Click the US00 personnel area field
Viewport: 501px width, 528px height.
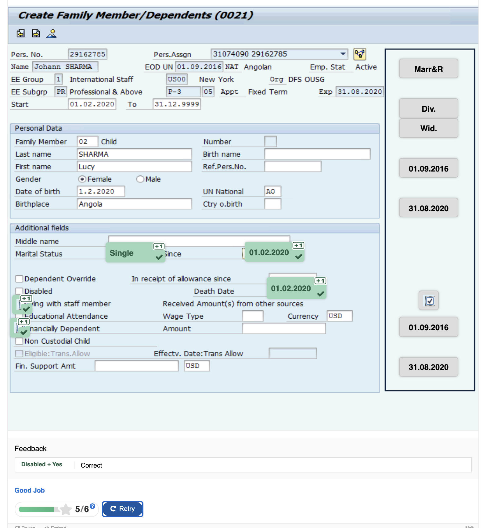click(x=177, y=79)
